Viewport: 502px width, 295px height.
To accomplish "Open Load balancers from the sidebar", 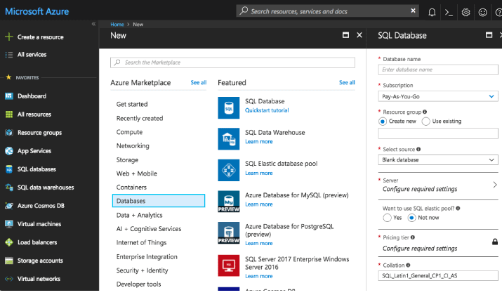I will click(x=37, y=242).
